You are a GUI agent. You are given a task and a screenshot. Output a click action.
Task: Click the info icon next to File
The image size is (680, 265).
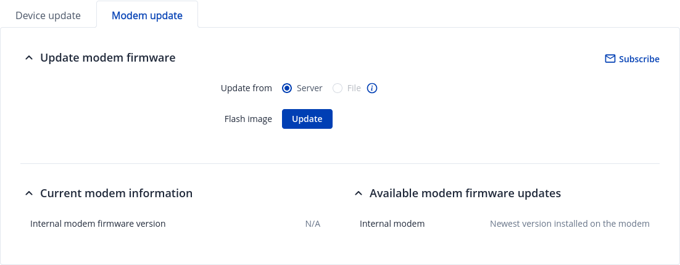click(372, 88)
